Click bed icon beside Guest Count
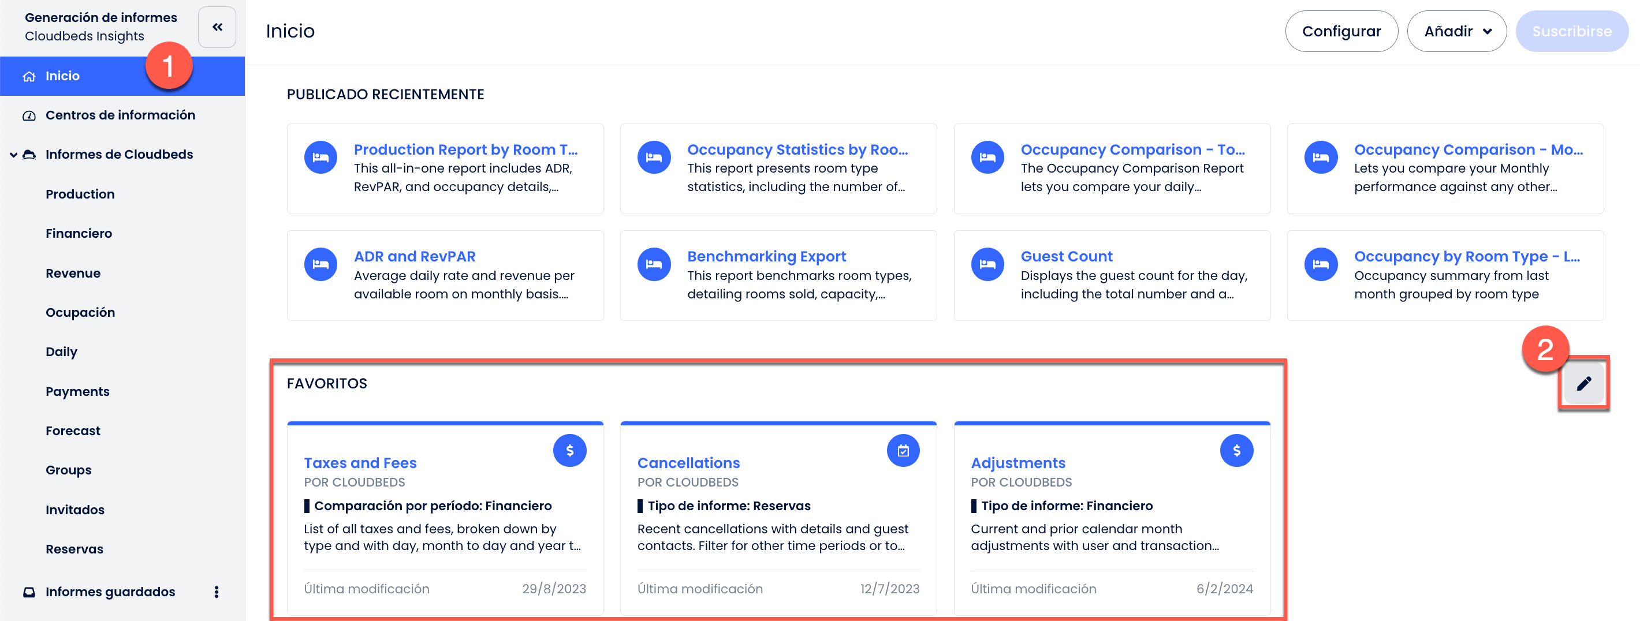The width and height of the screenshot is (1640, 621). [987, 264]
